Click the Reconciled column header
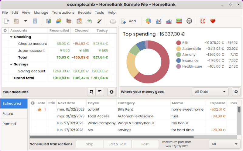 pyautogui.click(x=59, y=31)
